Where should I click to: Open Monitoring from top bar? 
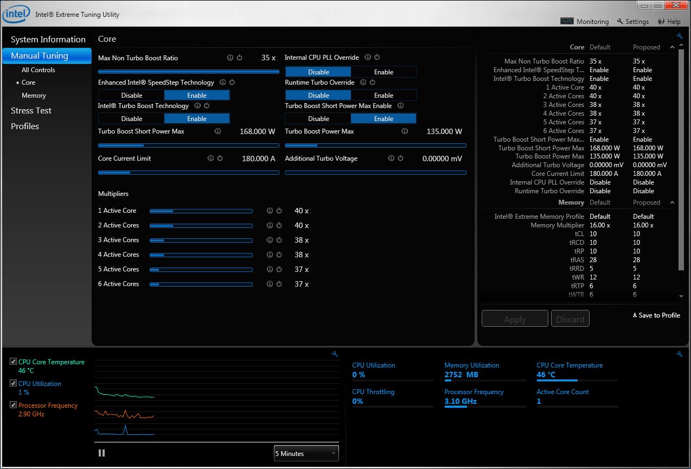pyautogui.click(x=585, y=22)
